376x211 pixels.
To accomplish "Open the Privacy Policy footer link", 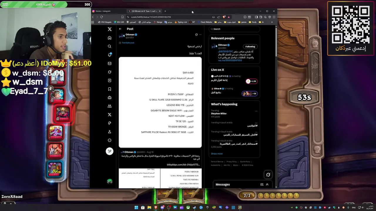I will coord(231,162).
